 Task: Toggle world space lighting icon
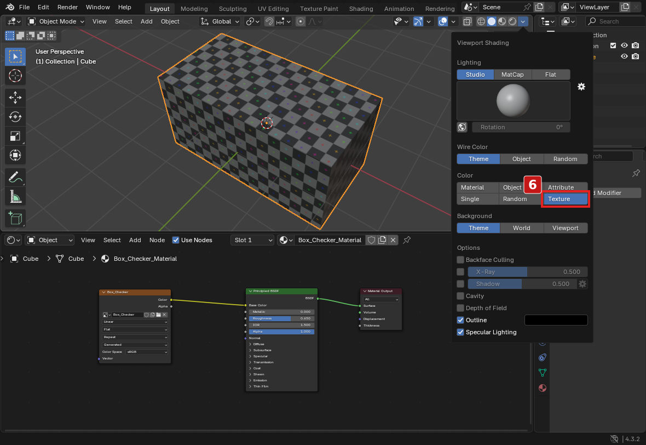tap(462, 127)
